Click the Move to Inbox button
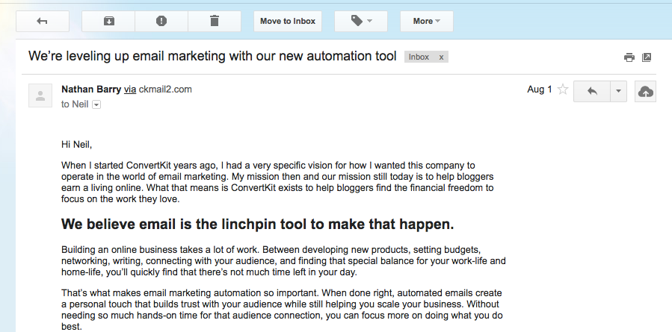672x332 pixels. tap(288, 21)
